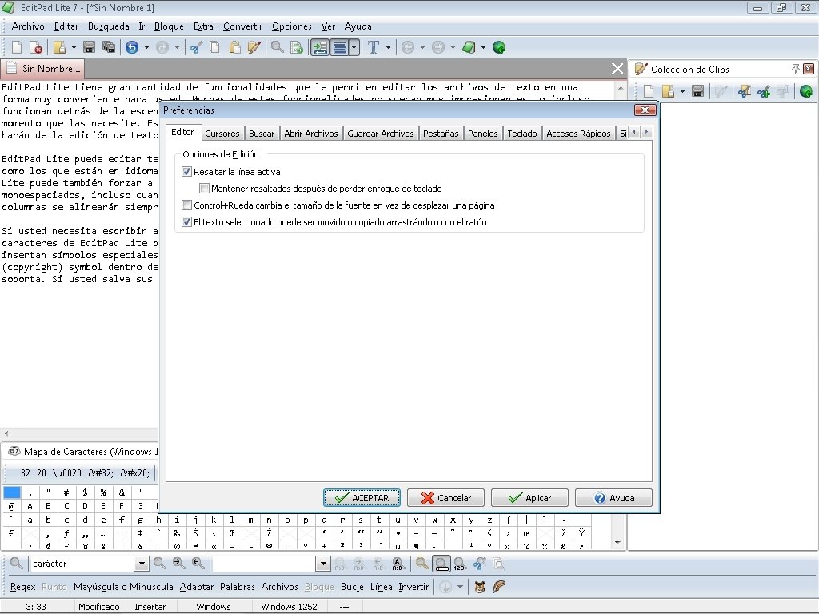The image size is (819, 614).
Task: Open clip collection brush icon in main toolbar
Action: pyautogui.click(x=254, y=47)
